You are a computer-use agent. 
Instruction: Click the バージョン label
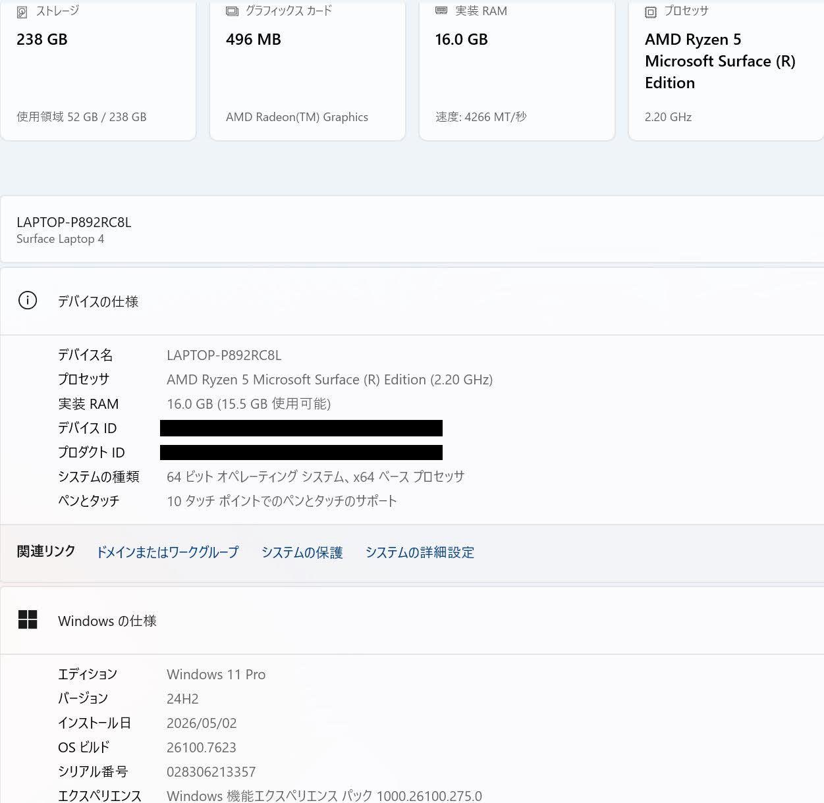click(83, 699)
